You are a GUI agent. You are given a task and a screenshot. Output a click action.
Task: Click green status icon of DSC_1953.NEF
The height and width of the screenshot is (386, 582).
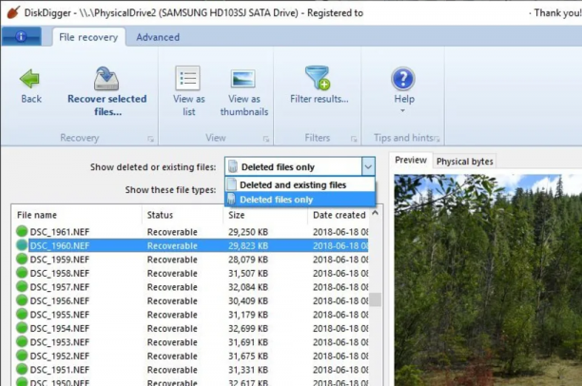coord(22,341)
